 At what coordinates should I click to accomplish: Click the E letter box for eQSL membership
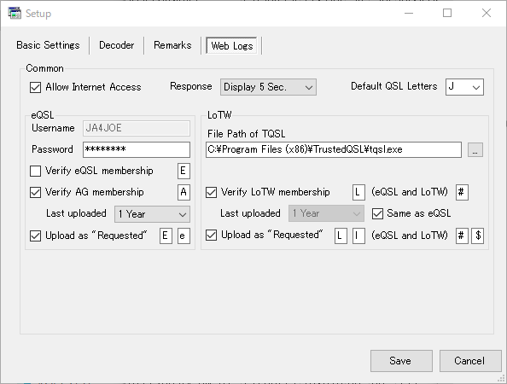[x=184, y=171]
